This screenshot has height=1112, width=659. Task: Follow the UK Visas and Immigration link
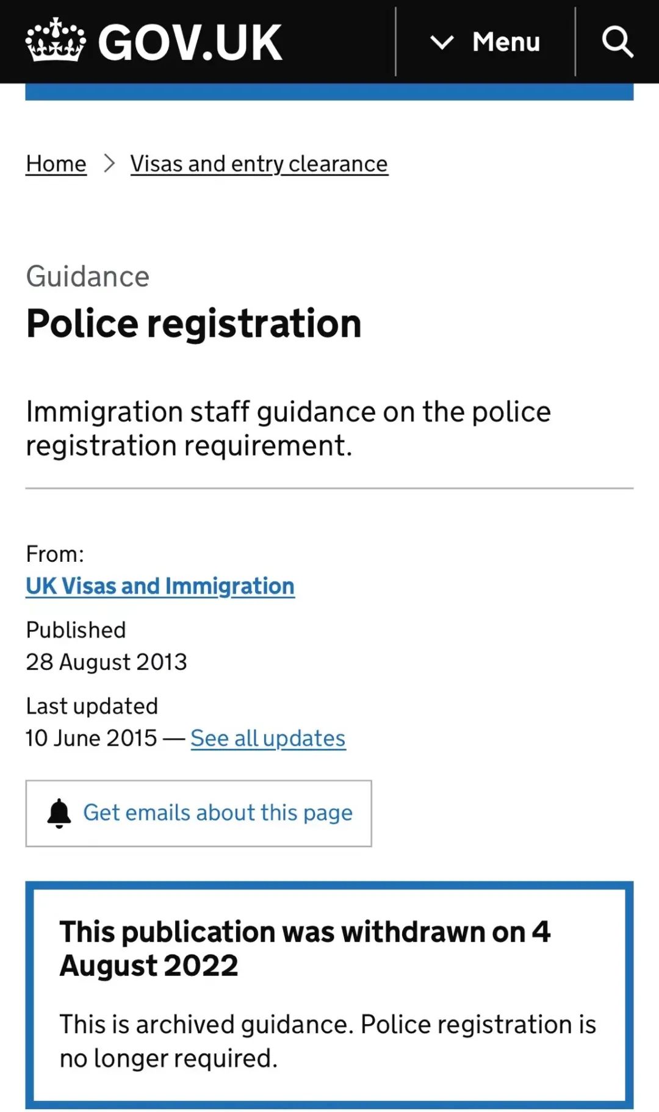click(160, 586)
